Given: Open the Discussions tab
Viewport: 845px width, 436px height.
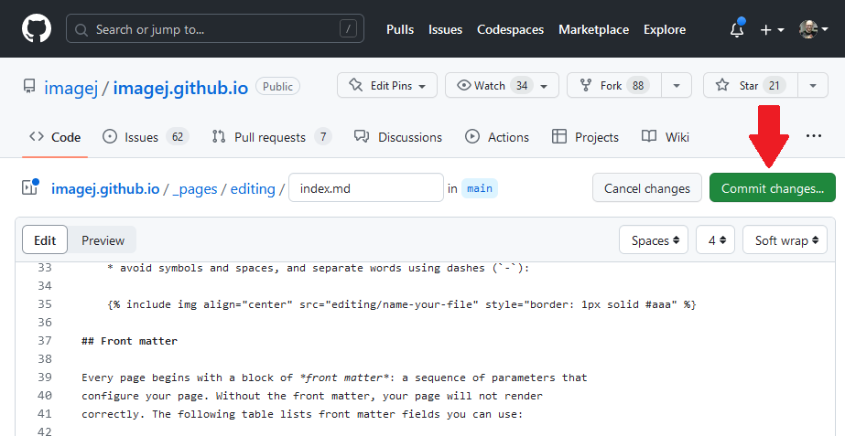Looking at the screenshot, I should tap(397, 137).
